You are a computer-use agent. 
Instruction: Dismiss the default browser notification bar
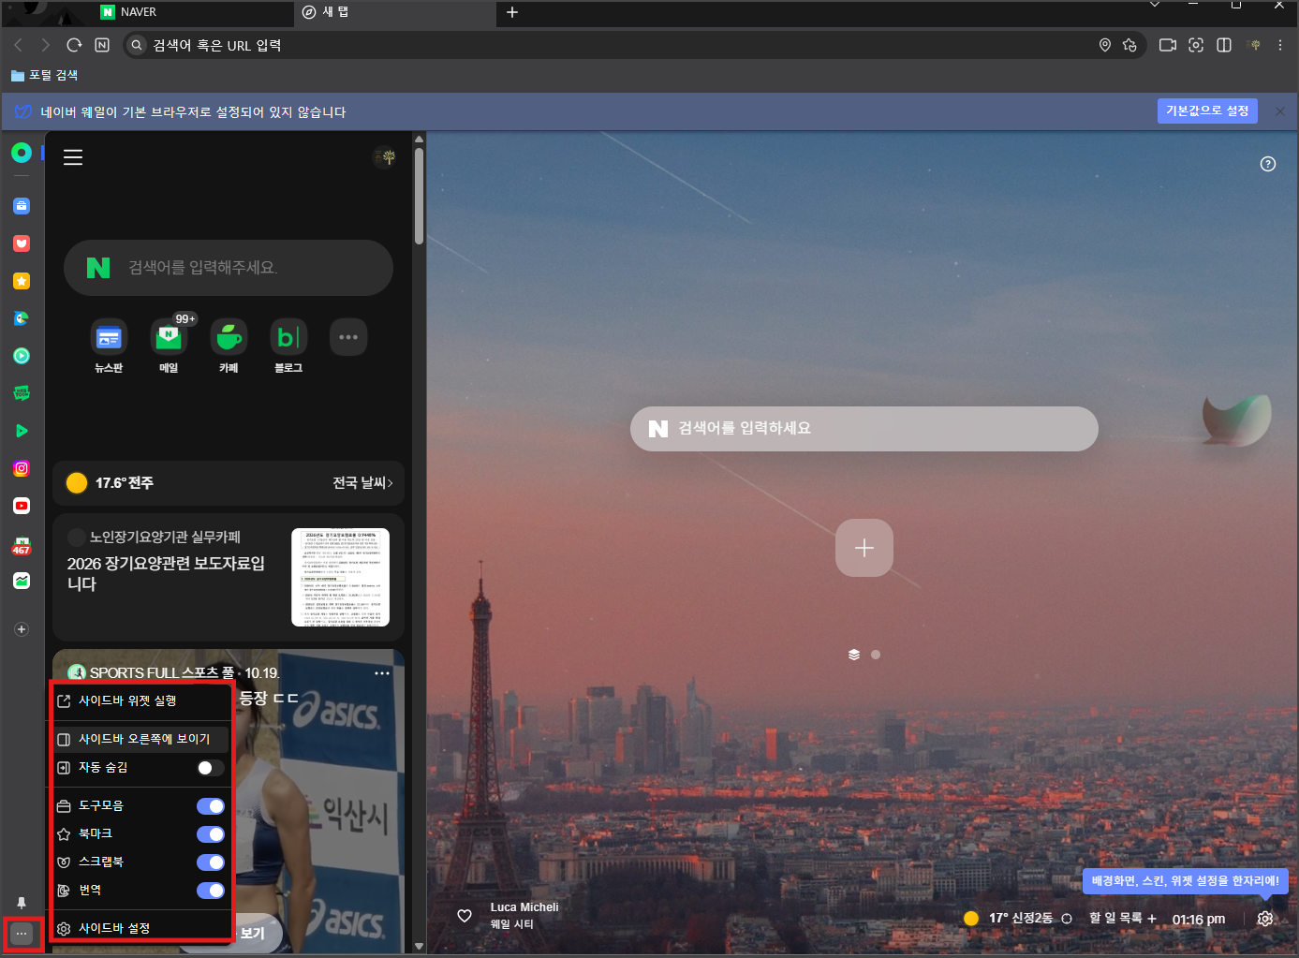[1280, 111]
